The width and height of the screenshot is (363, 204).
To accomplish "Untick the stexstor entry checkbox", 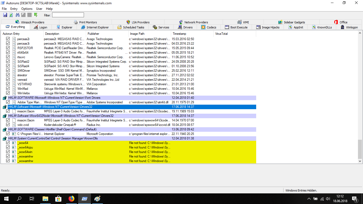I will [x=8, y=75].
